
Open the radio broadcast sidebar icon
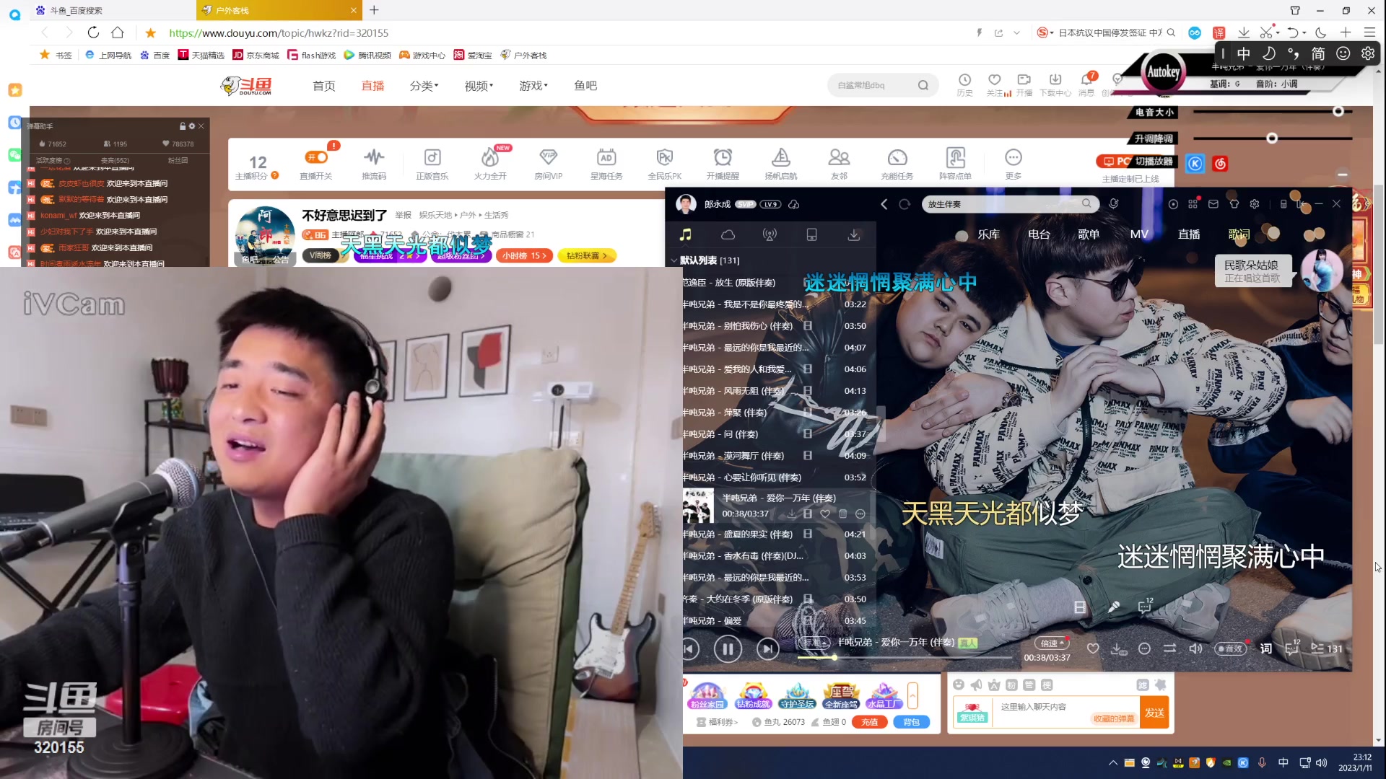point(770,234)
